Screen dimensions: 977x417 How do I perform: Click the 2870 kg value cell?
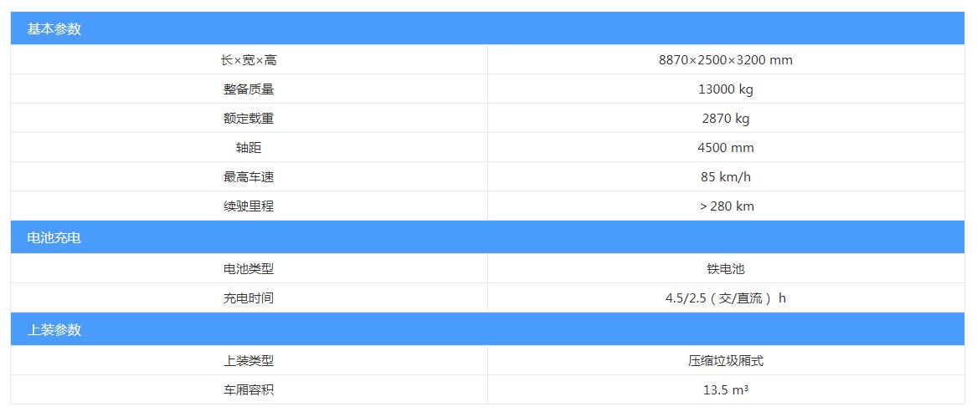tap(726, 119)
